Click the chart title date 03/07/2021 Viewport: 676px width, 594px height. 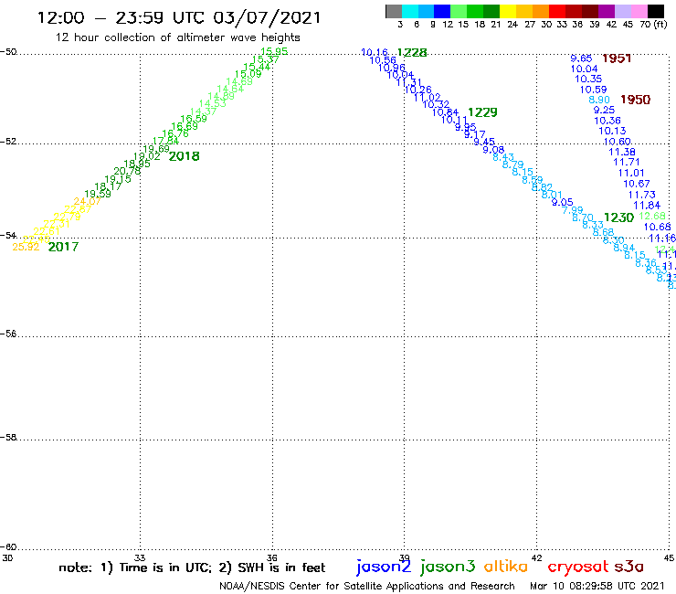[x=267, y=17]
